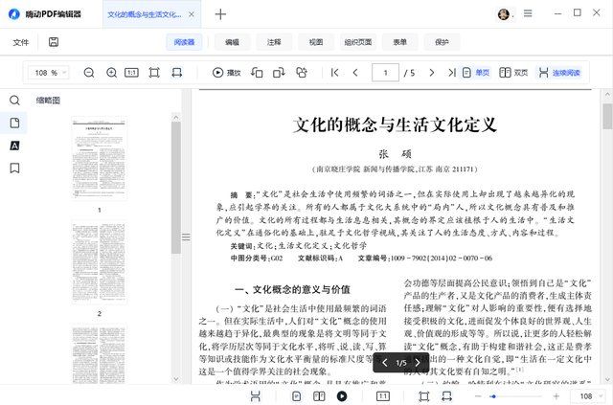Open the search panel magnifier in sidebar
Viewport: 613px width, 405px height.
(x=14, y=101)
